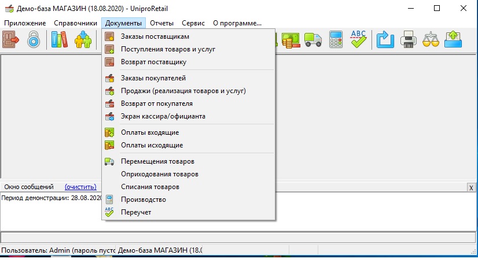Open the Отчеты menu
Image resolution: width=478 pixels, height=266 pixels.
[161, 23]
